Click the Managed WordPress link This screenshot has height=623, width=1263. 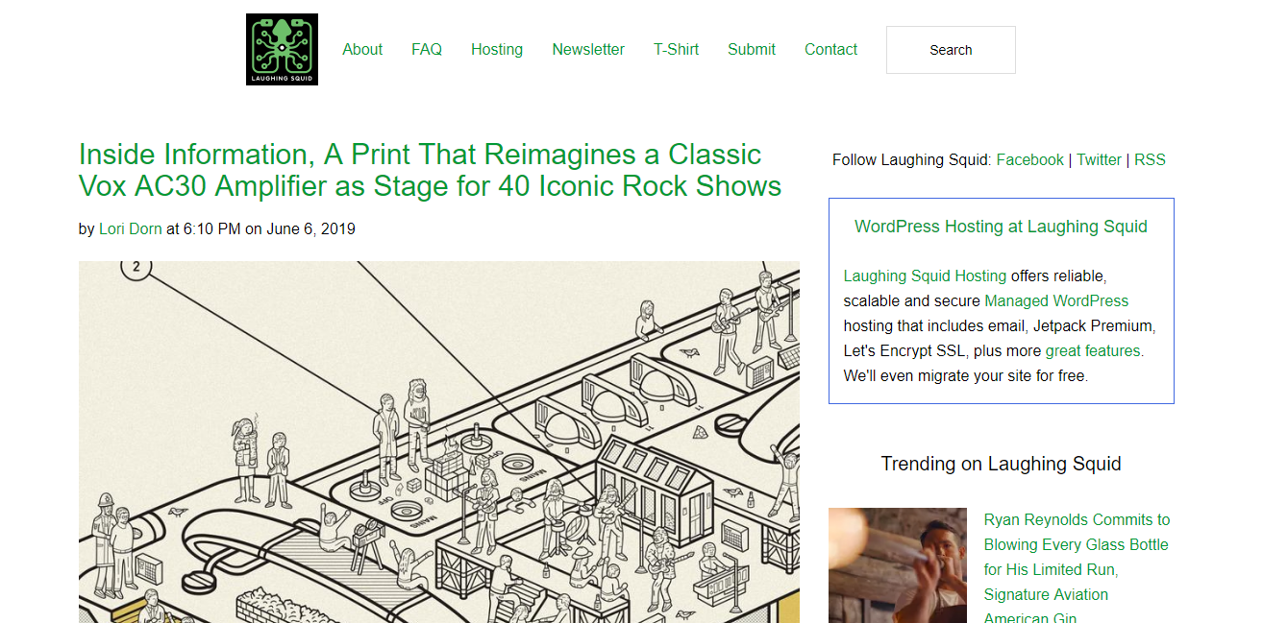1055,300
